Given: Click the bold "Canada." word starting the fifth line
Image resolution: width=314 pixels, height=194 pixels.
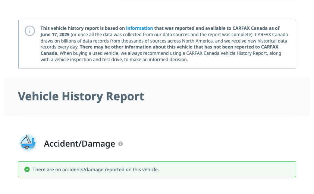Looking at the screenshot, I should coord(50,53).
